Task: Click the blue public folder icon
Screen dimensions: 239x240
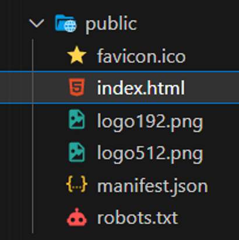Action: click(x=66, y=23)
